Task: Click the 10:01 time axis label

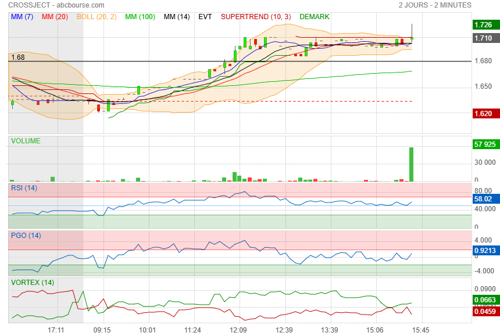Action: [x=147, y=330]
